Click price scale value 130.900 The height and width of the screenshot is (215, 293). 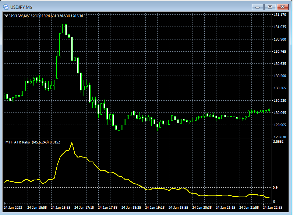click(x=280, y=39)
